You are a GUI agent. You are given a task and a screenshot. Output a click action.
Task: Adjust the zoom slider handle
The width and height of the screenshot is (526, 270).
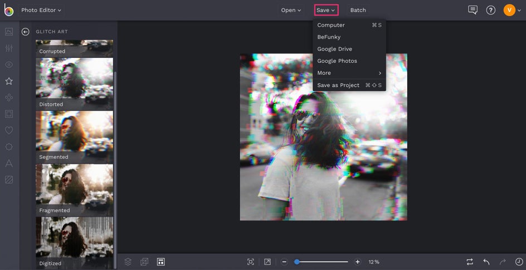(x=296, y=262)
